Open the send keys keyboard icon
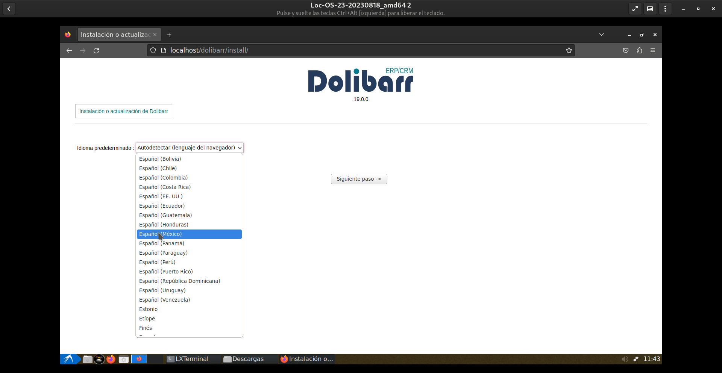The height and width of the screenshot is (373, 722). coord(650,9)
